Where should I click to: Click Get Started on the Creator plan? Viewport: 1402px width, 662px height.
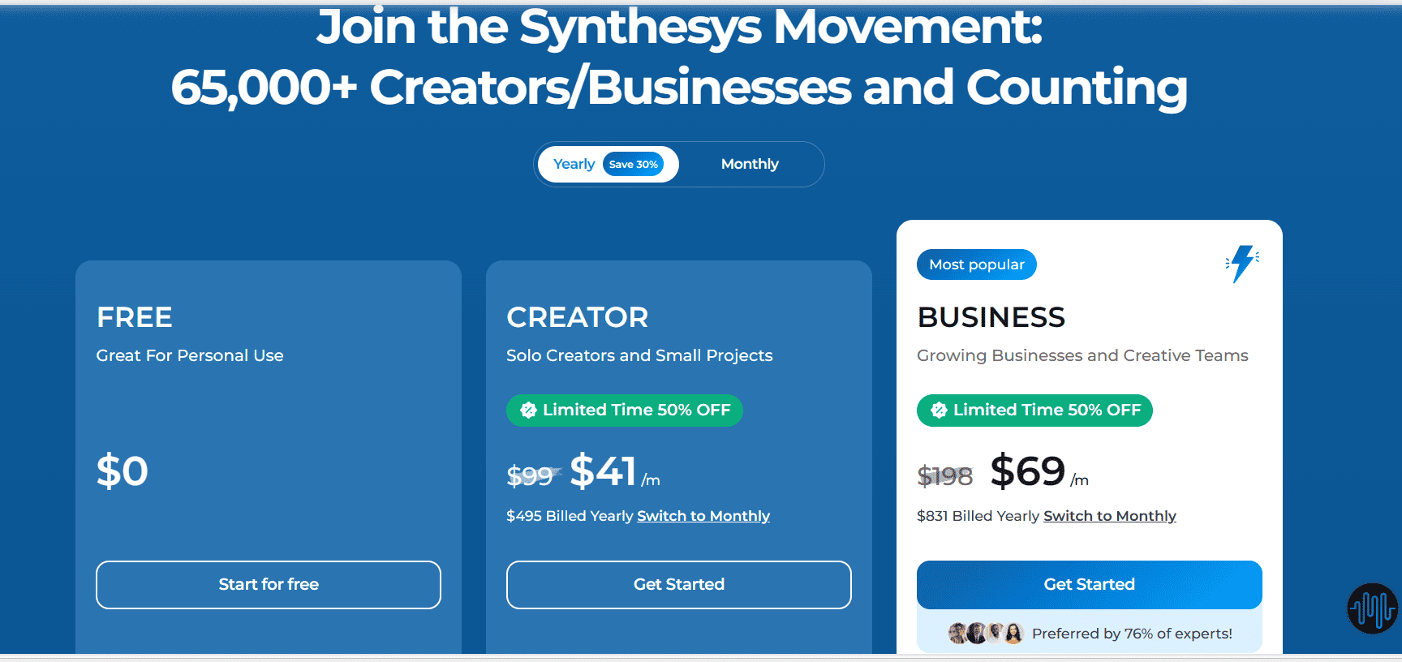click(x=679, y=585)
